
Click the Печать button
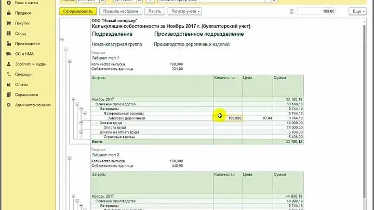click(x=155, y=11)
